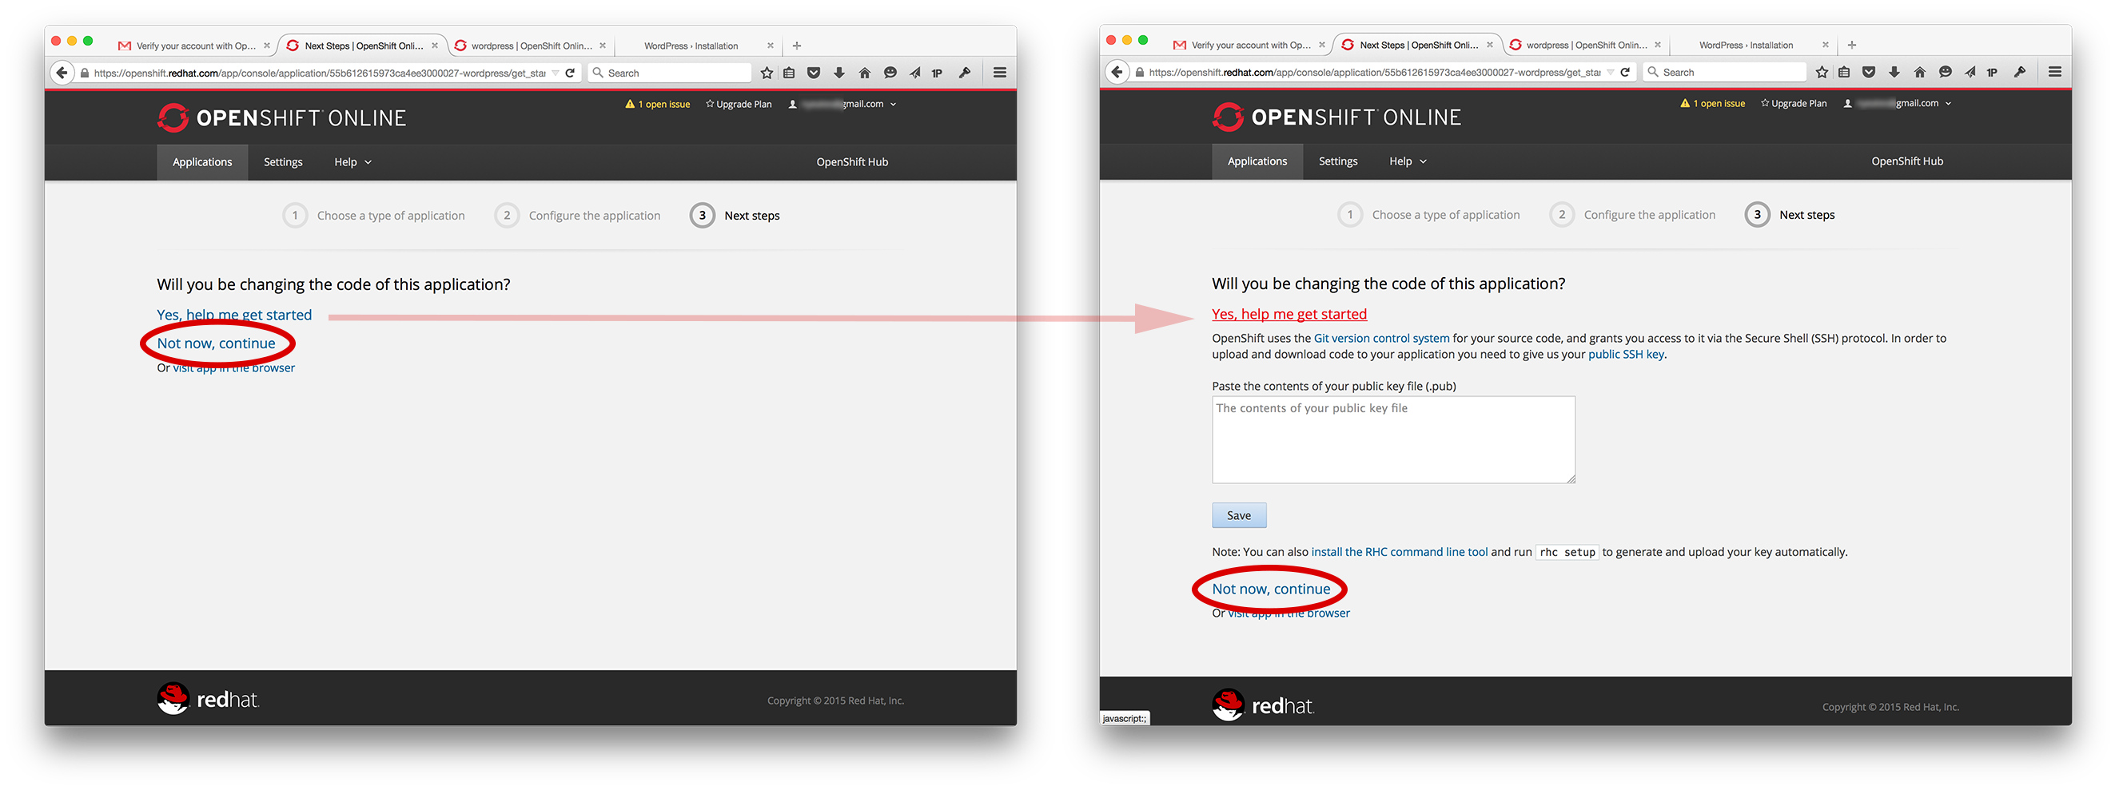Click chat smiley icon in right browser toolbar
This screenshot has height=790, width=2123.
pyautogui.click(x=1945, y=73)
